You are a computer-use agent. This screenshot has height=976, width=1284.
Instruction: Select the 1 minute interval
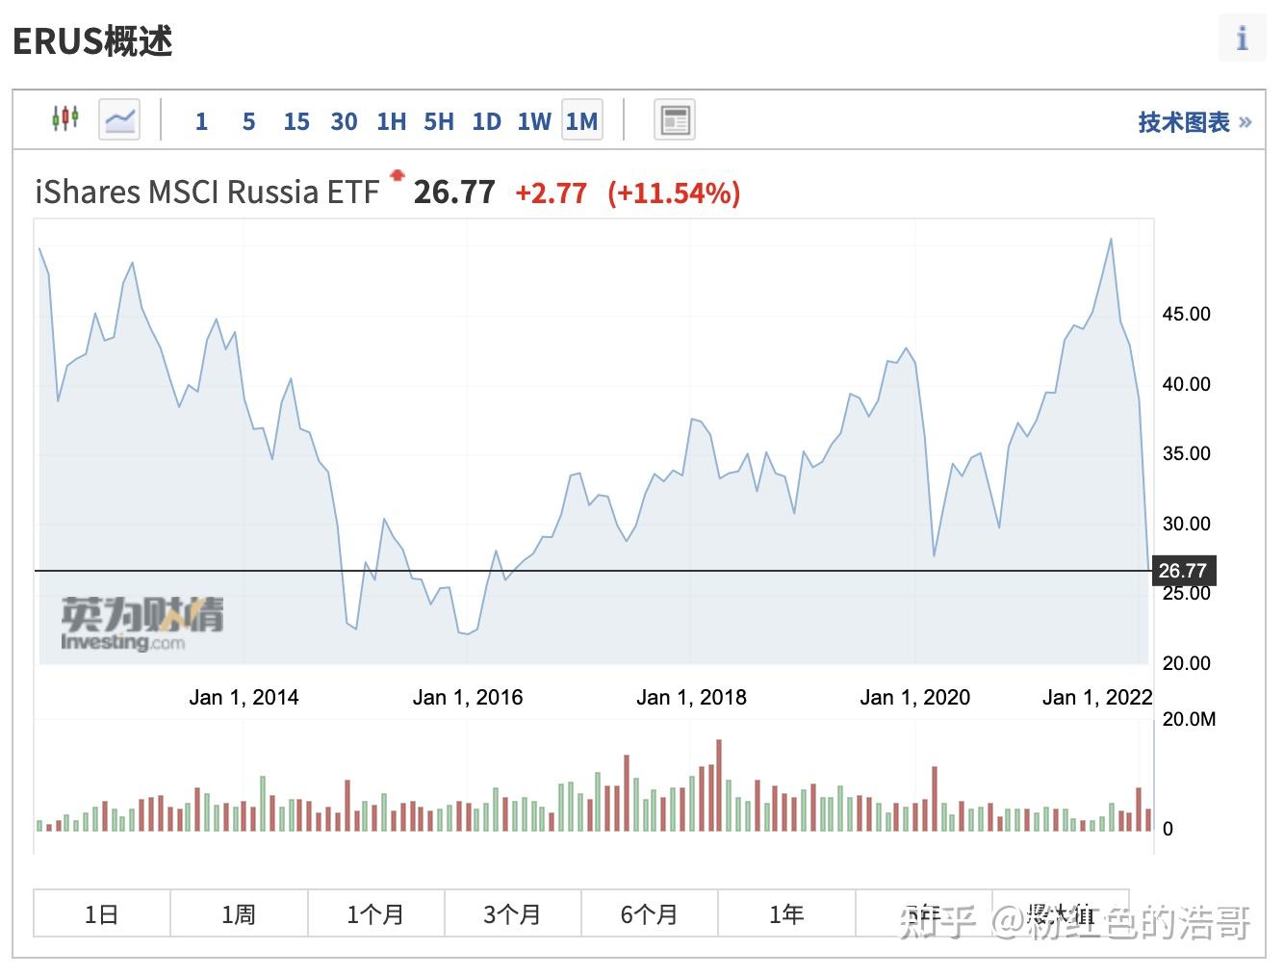click(201, 121)
